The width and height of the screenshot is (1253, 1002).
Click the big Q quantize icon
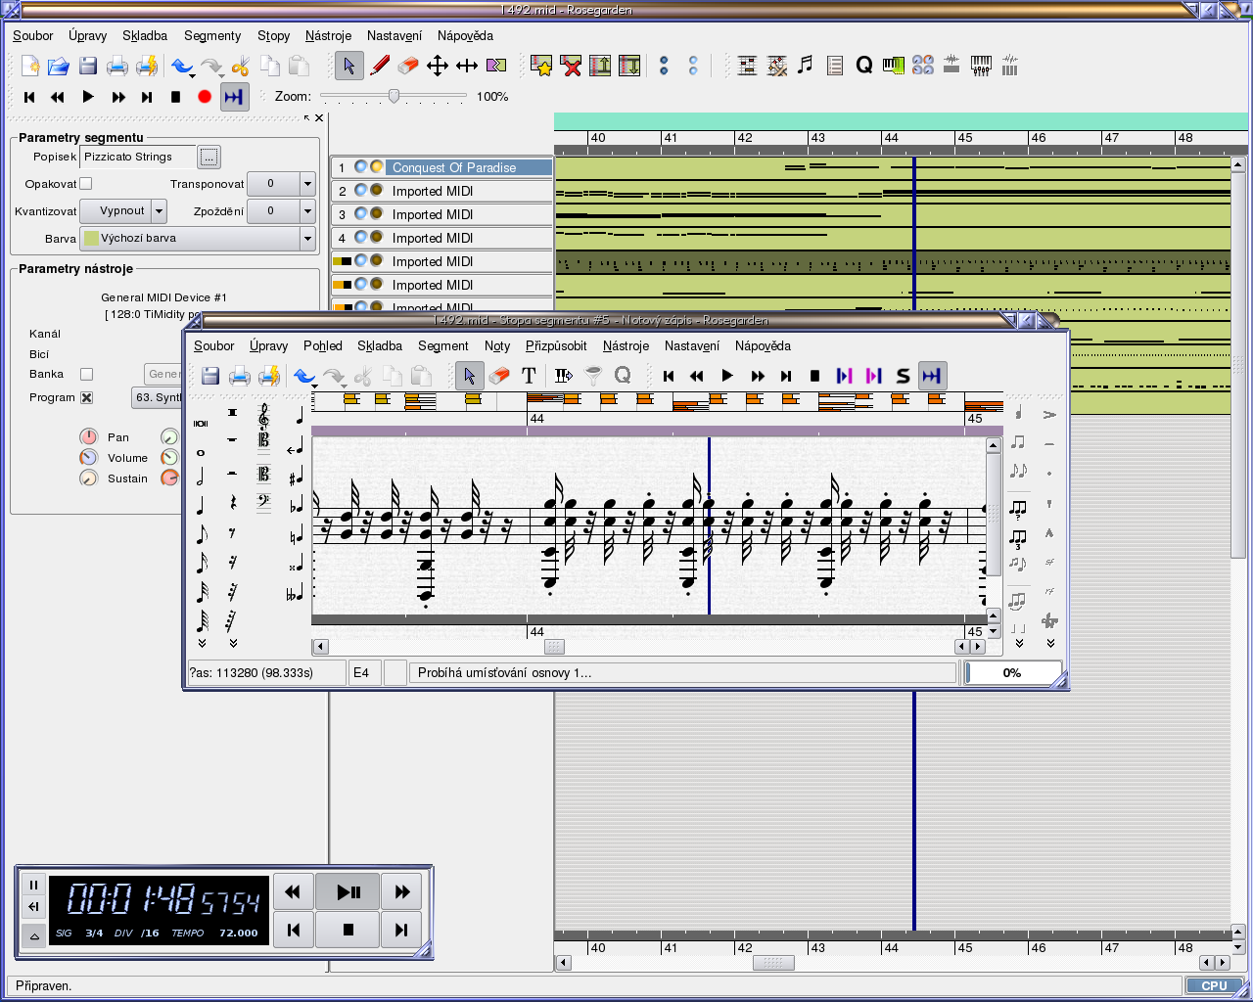pos(863,66)
